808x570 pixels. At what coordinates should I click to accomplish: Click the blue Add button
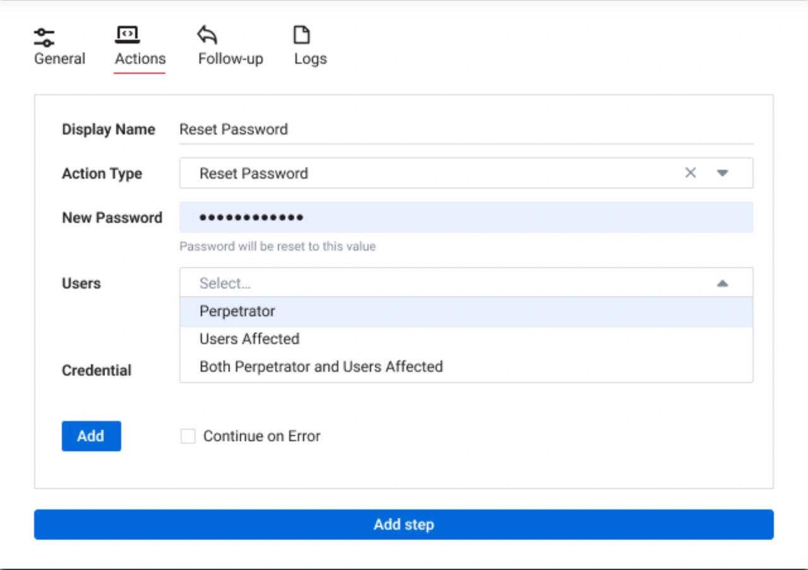pyautogui.click(x=91, y=436)
